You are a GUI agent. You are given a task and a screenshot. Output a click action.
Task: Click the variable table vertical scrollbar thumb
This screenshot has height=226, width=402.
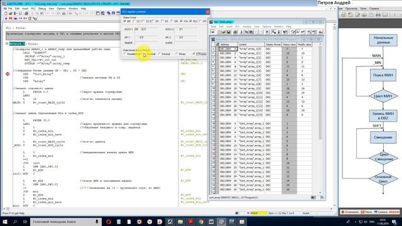coord(320,92)
